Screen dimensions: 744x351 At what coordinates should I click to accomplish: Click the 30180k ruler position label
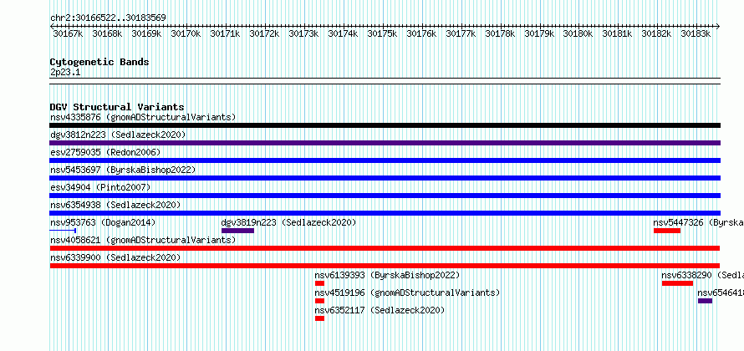point(578,33)
